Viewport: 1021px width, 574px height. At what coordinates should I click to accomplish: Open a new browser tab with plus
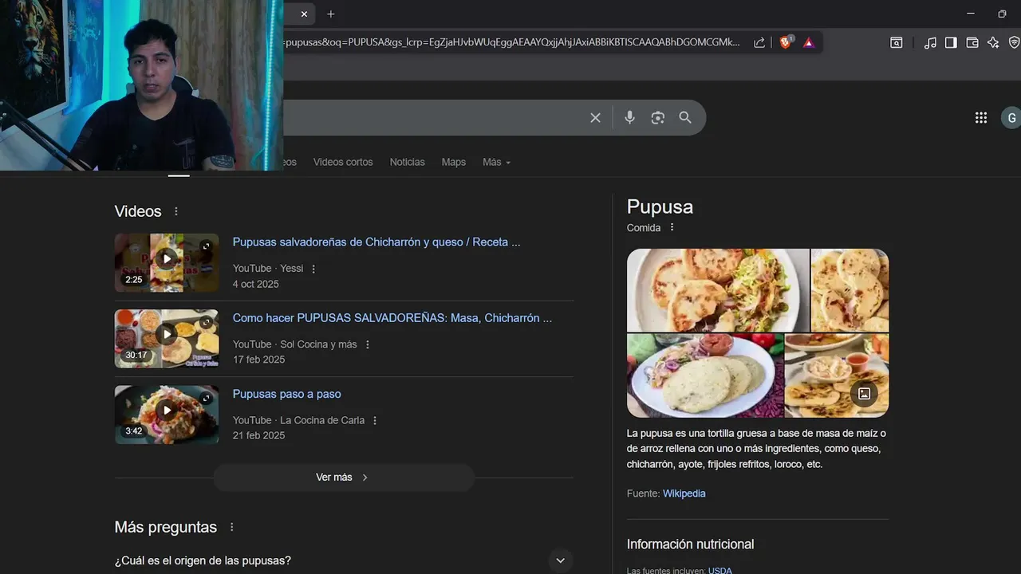coord(331,14)
